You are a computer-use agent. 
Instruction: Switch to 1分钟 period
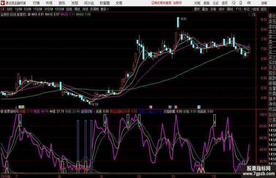click(x=18, y=9)
